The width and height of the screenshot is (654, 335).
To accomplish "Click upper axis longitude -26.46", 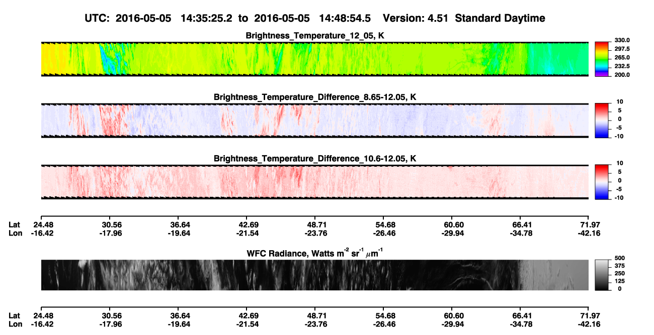I will click(x=384, y=233).
